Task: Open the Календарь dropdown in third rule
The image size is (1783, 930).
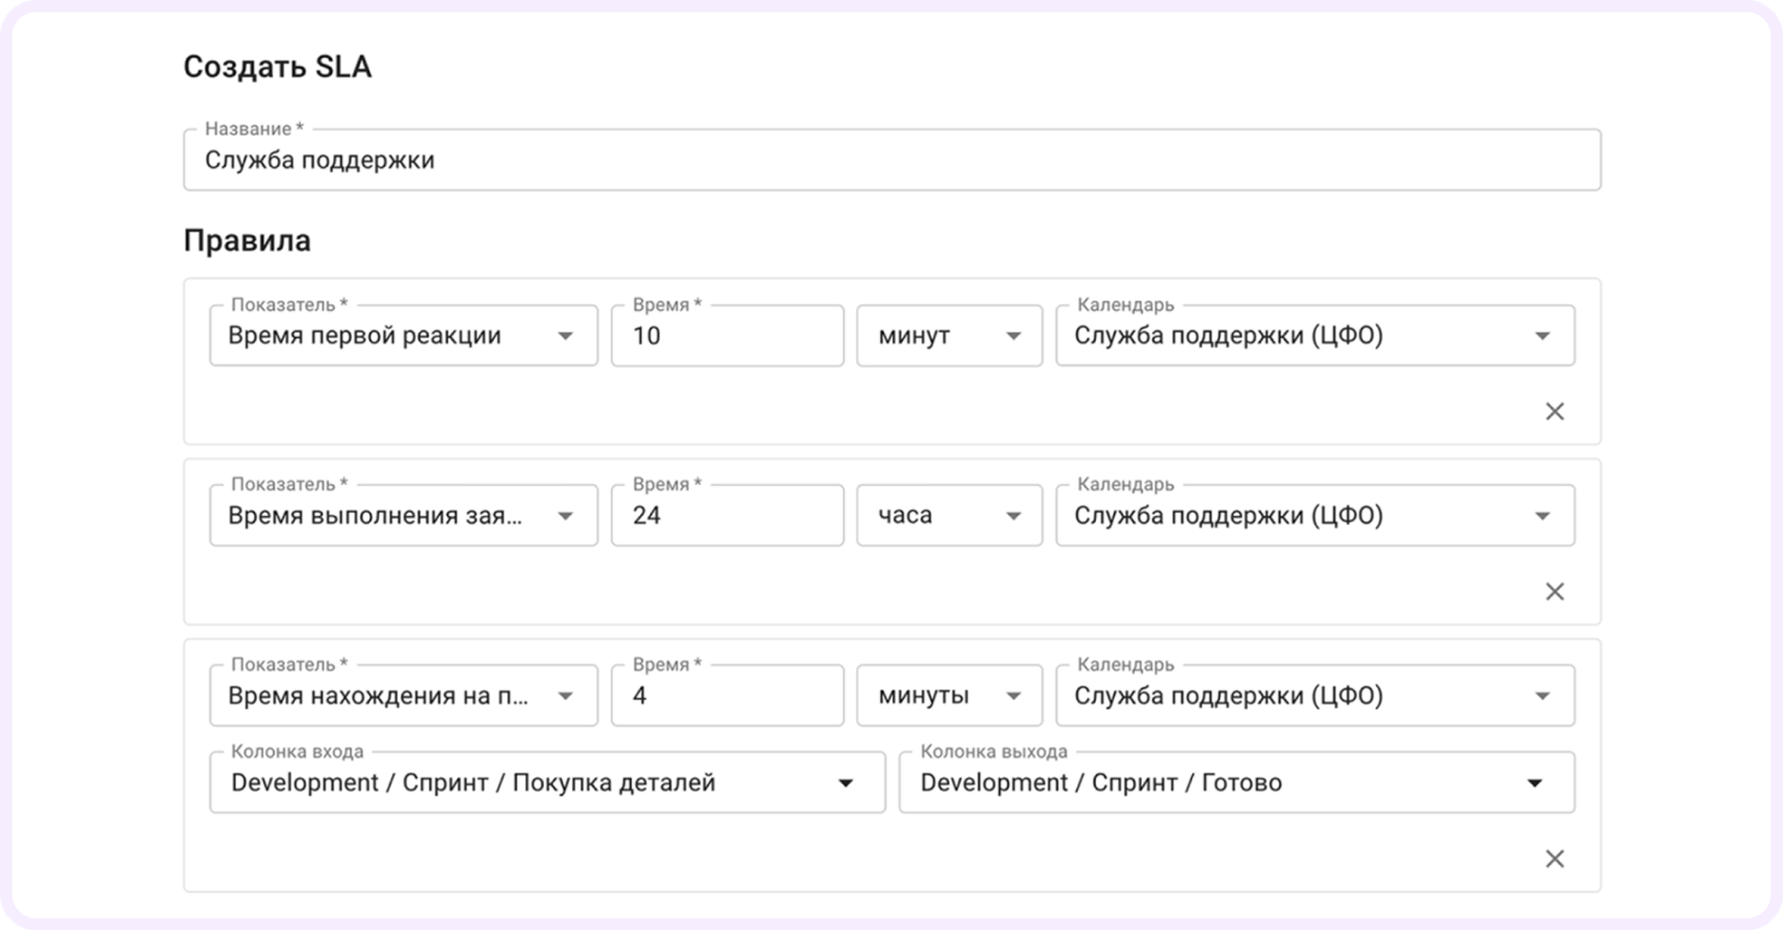Action: click(x=1314, y=696)
